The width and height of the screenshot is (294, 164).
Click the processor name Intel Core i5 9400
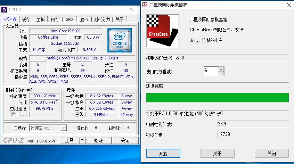point(65,31)
